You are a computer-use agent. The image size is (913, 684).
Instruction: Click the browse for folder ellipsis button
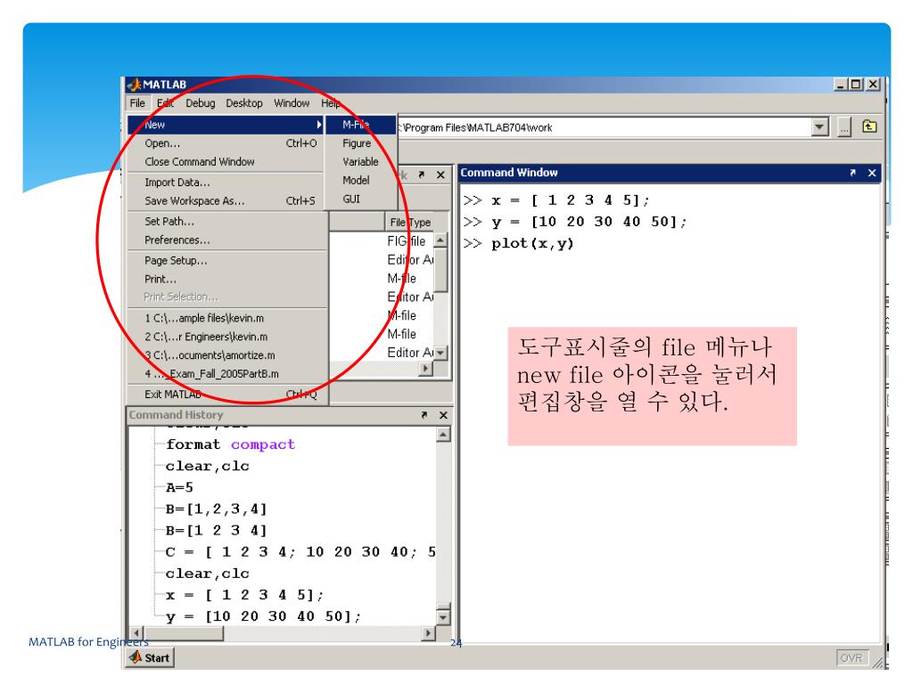844,126
